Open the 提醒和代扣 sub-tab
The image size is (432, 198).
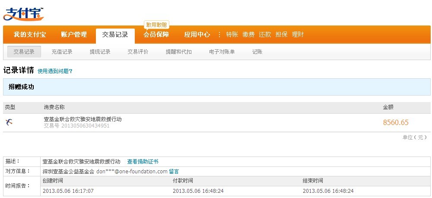click(x=178, y=51)
